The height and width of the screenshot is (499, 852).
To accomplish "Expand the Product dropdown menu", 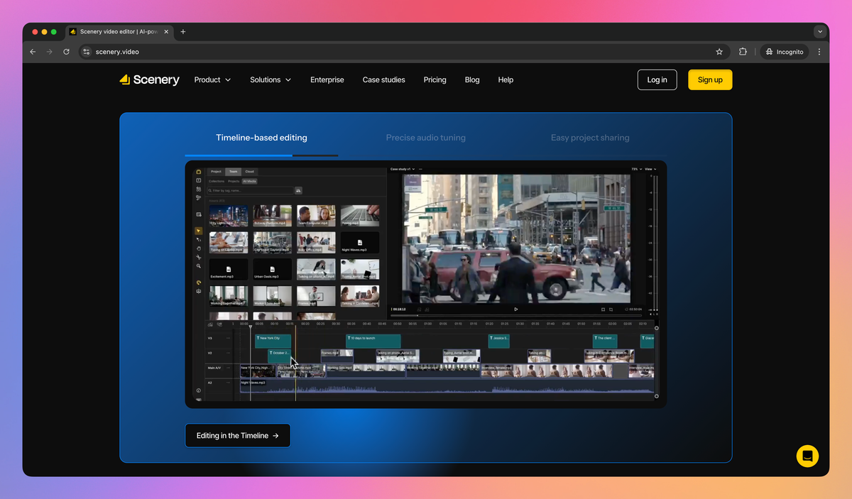I will pos(212,79).
